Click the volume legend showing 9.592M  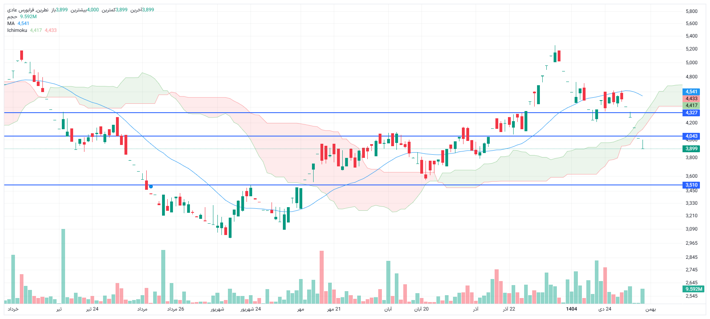pyautogui.click(x=22, y=17)
